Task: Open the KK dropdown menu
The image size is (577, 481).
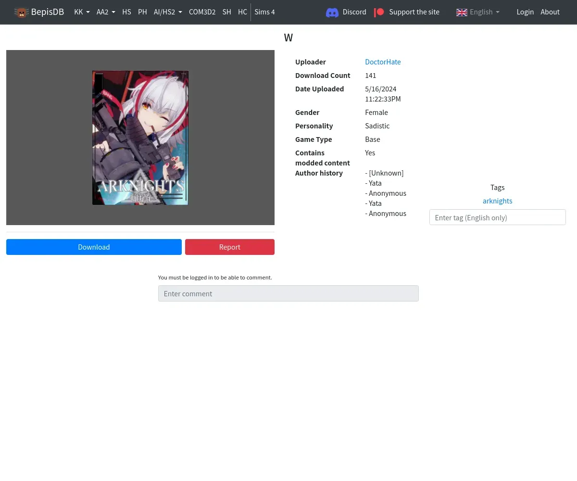Action: tap(82, 12)
